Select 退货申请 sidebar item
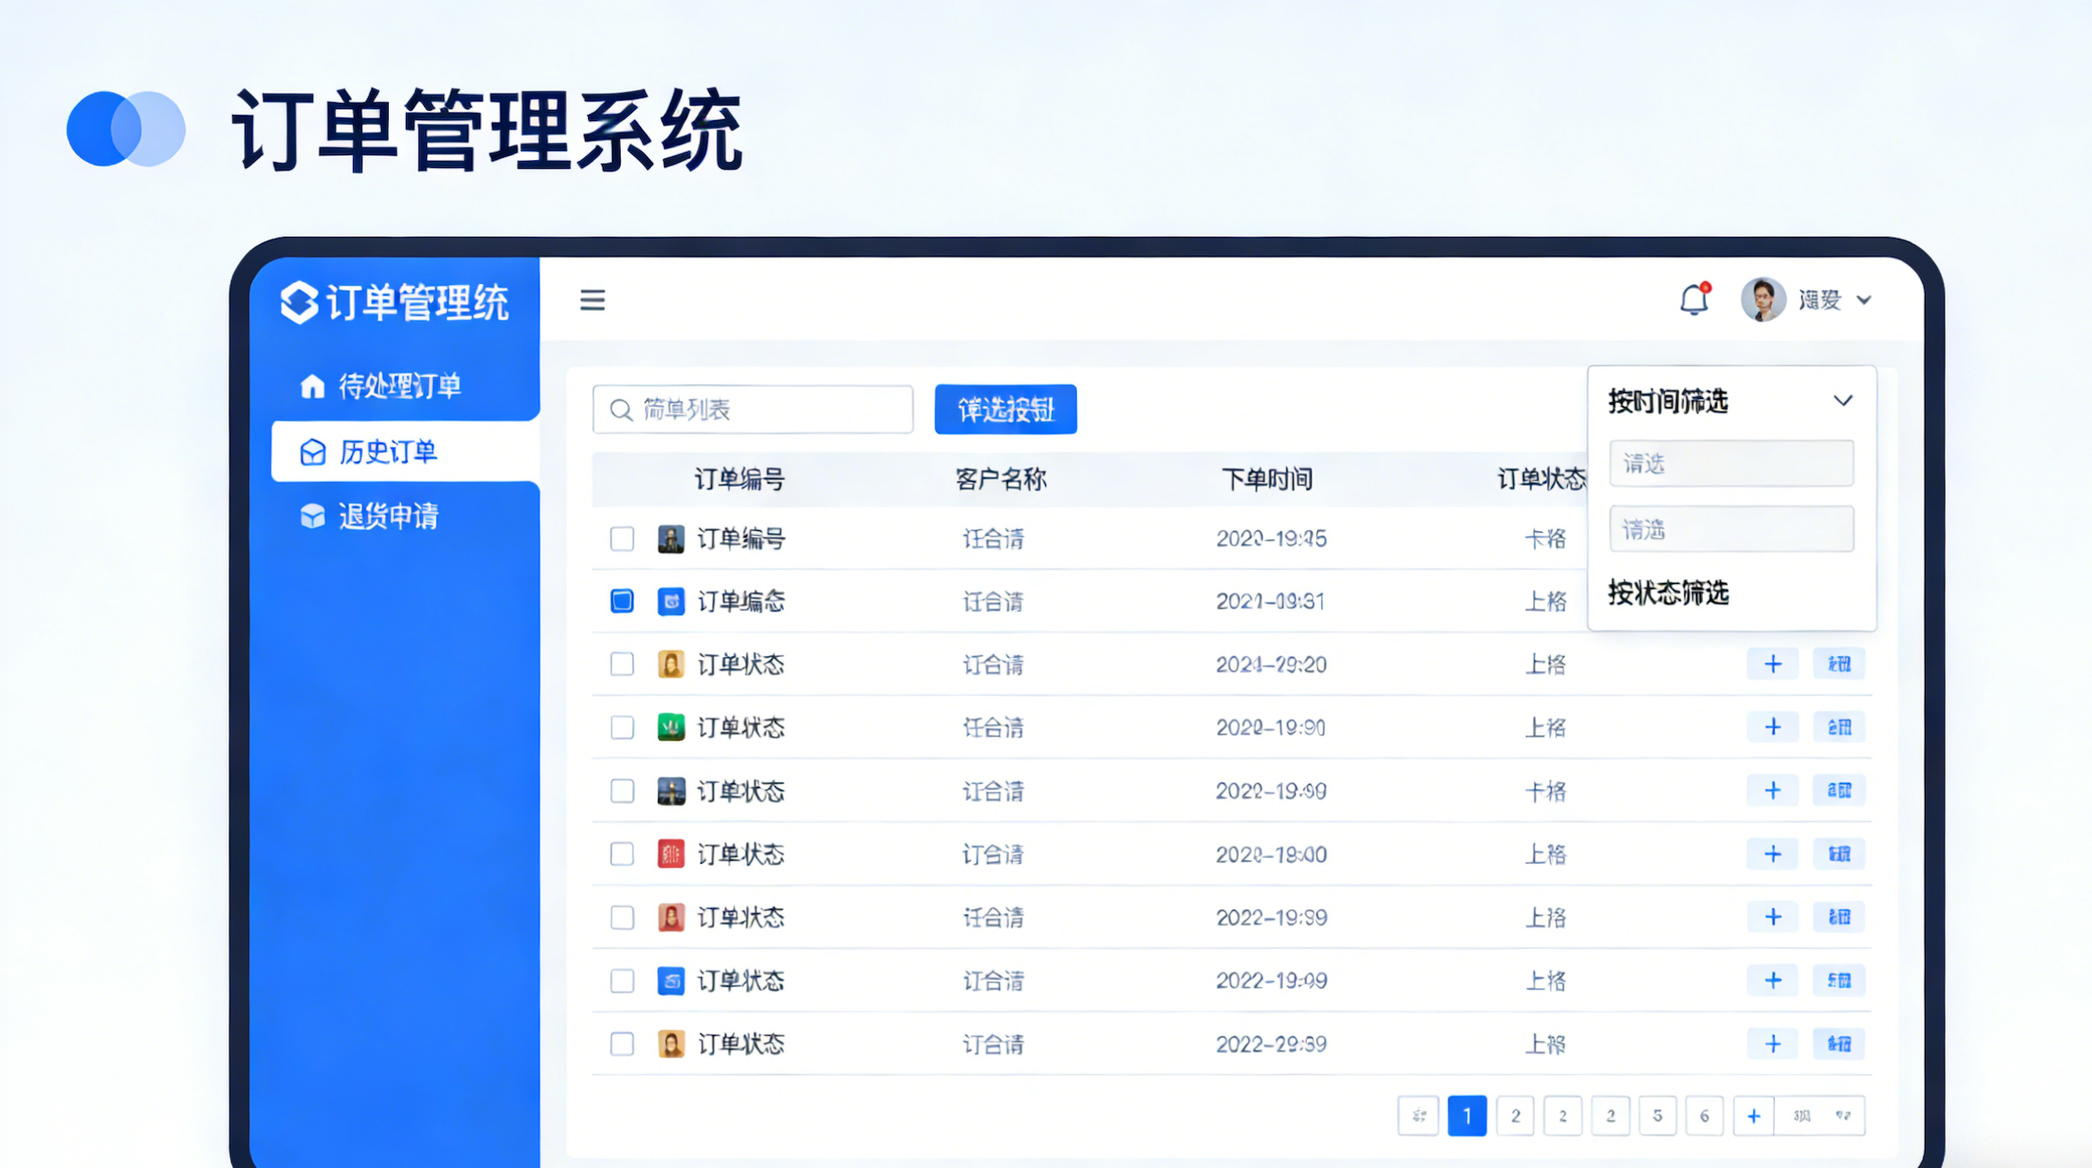The image size is (2092, 1168). [388, 516]
